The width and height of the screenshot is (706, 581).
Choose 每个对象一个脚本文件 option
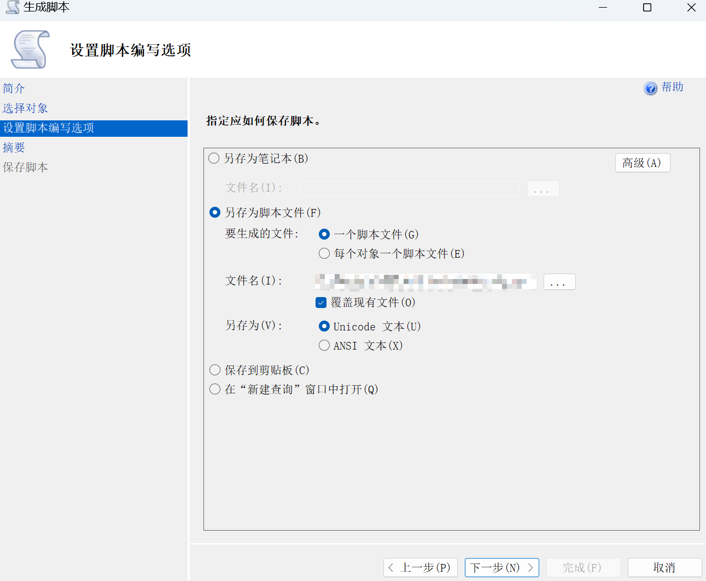[x=324, y=253]
